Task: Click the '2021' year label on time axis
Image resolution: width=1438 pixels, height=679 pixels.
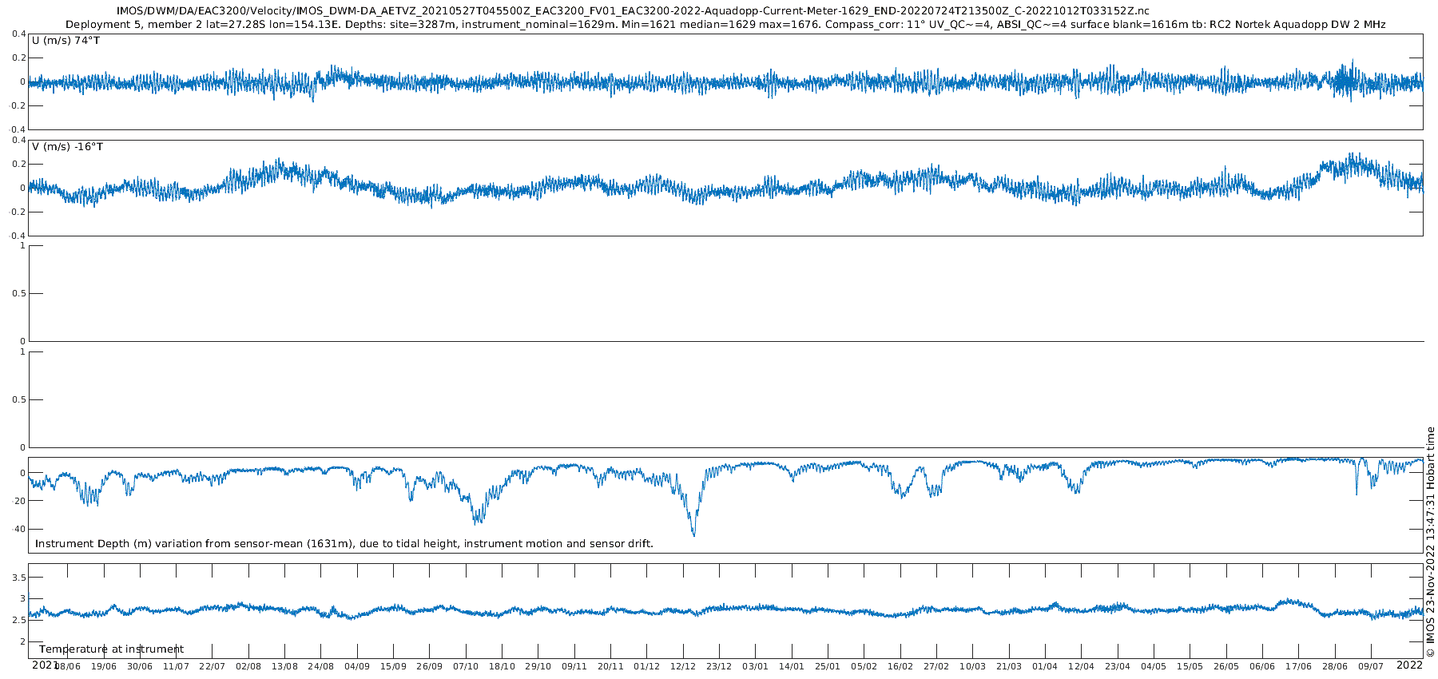Action: 46,665
